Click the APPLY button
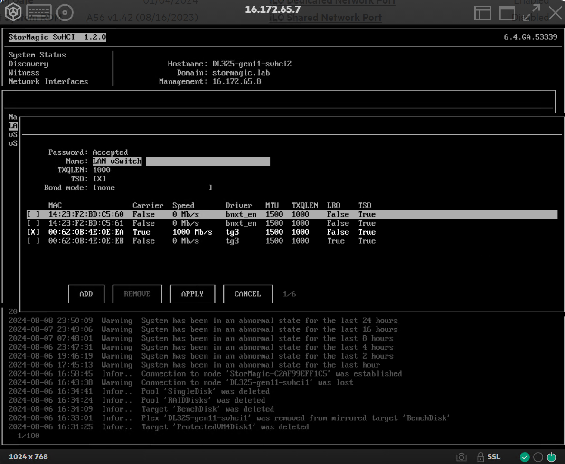The height and width of the screenshot is (464, 565). (x=192, y=294)
